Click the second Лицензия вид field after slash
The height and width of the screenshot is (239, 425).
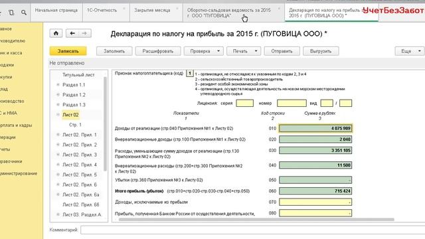point(345,103)
